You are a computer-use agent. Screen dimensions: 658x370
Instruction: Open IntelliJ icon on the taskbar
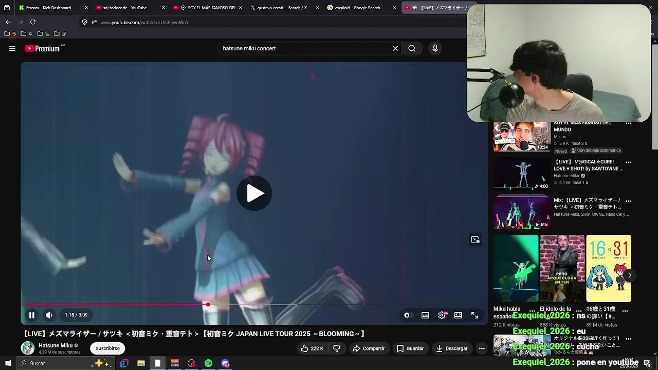click(x=124, y=363)
